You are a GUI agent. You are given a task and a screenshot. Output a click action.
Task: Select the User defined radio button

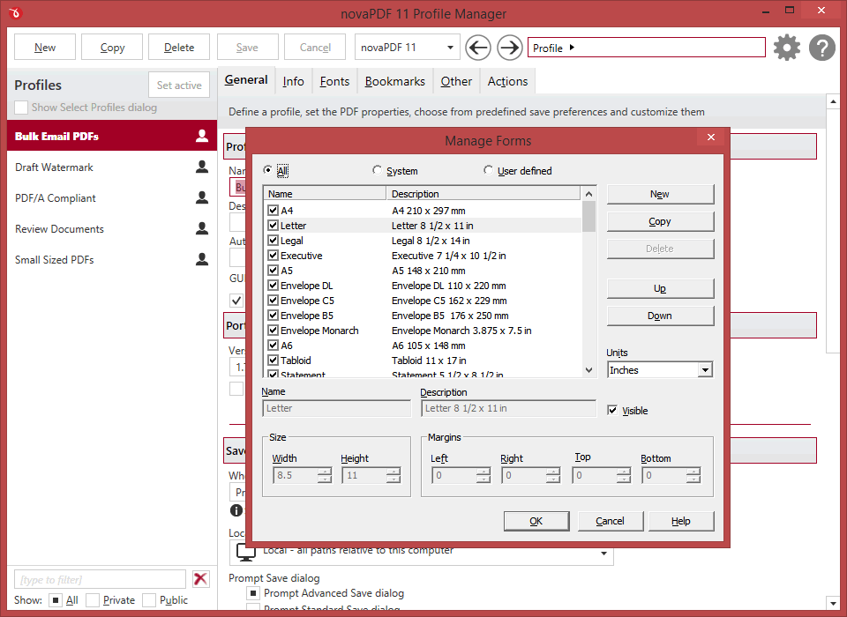pyautogui.click(x=488, y=170)
